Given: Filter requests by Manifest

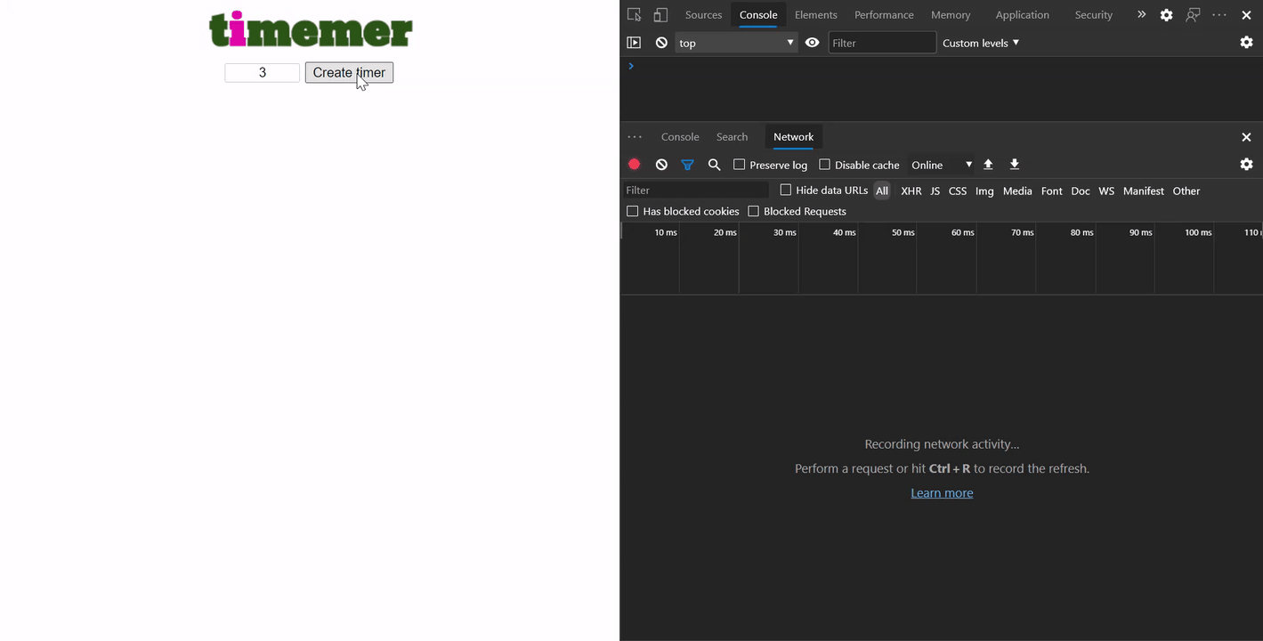Looking at the screenshot, I should click(x=1143, y=191).
